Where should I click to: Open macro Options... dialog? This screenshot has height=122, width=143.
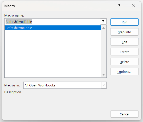(x=124, y=72)
